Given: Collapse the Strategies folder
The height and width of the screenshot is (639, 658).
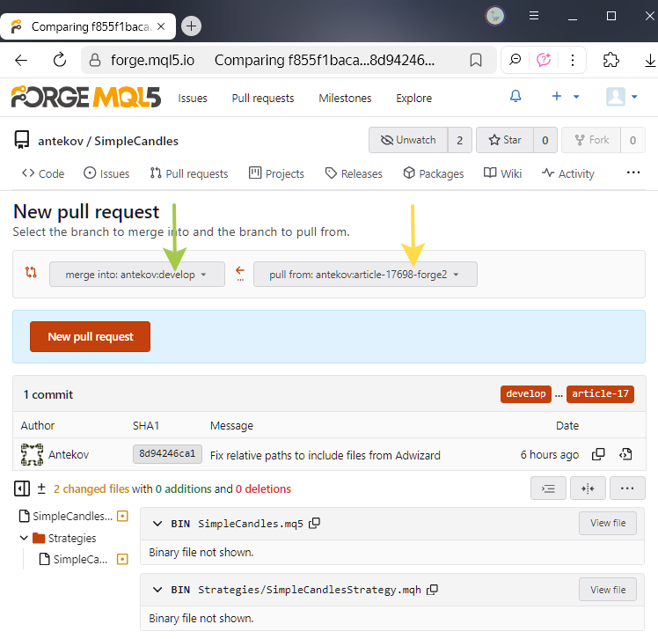Looking at the screenshot, I should (x=57, y=538).
